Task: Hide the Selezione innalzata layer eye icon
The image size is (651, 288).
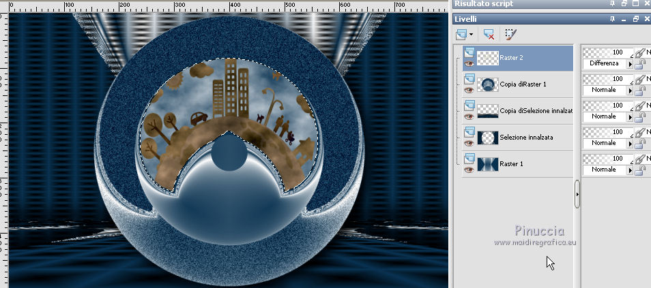Action: point(469,143)
